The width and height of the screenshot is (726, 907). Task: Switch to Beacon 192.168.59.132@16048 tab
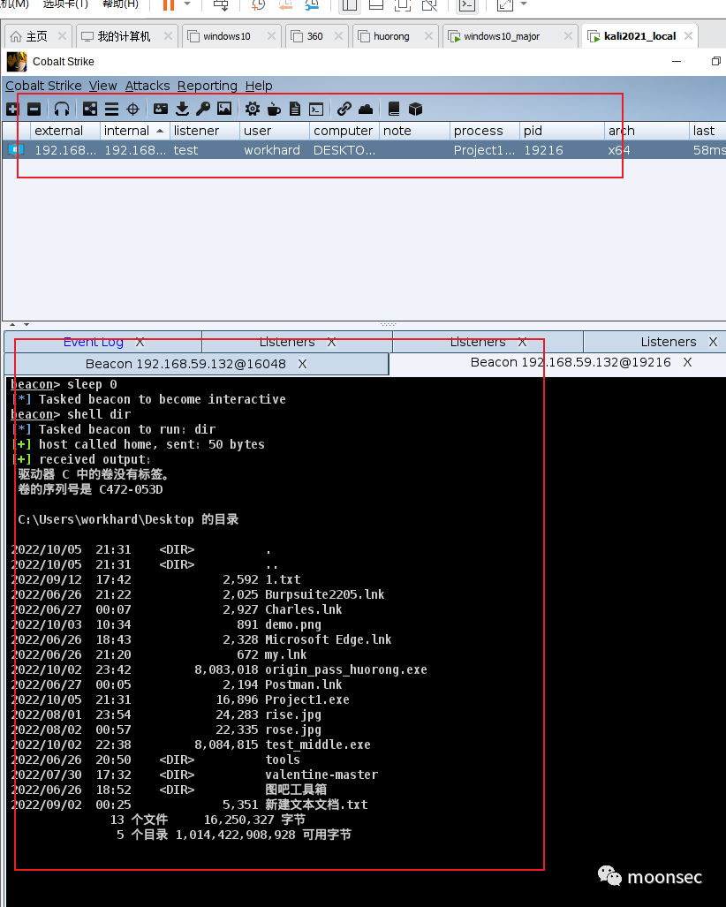click(x=185, y=364)
